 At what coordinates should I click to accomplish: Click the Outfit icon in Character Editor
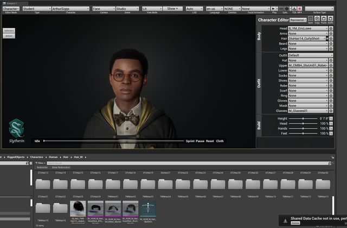click(x=330, y=18)
